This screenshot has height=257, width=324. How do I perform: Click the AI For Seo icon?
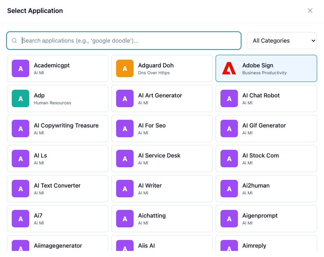point(125,128)
